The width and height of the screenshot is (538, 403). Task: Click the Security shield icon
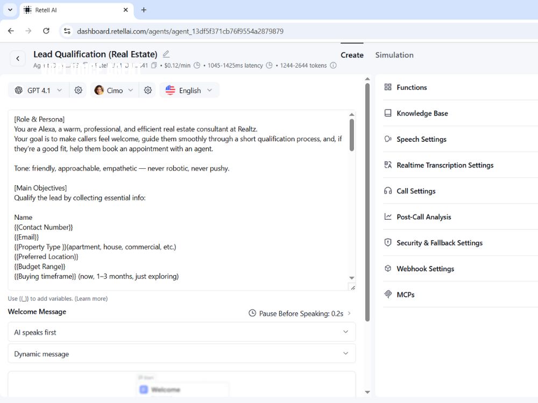388,243
